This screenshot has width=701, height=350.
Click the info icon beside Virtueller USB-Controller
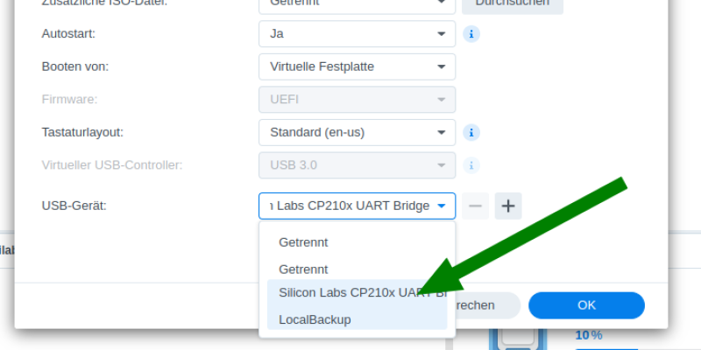coord(471,164)
